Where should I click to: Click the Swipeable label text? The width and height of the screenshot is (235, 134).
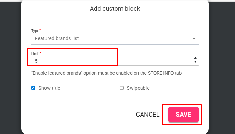(x=138, y=88)
